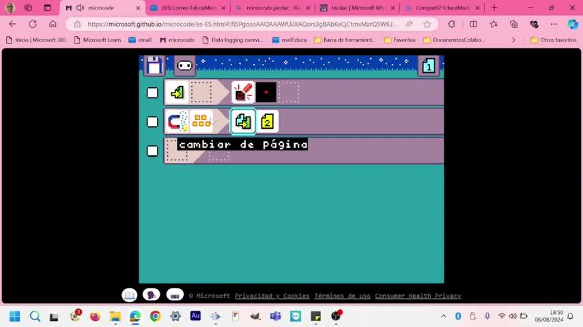Image resolution: width=583 pixels, height=327 pixels.
Task: Select the magnet sensor tile in rule two
Action: click(177, 121)
